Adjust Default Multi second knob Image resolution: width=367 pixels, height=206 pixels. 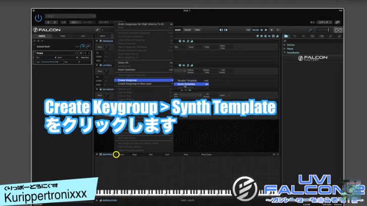pos(88,46)
